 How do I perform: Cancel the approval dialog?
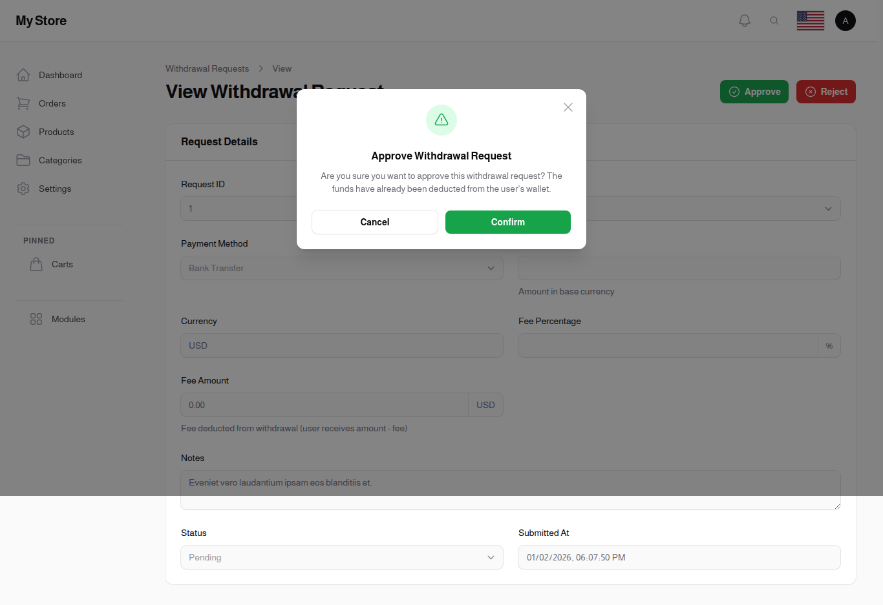click(x=374, y=222)
